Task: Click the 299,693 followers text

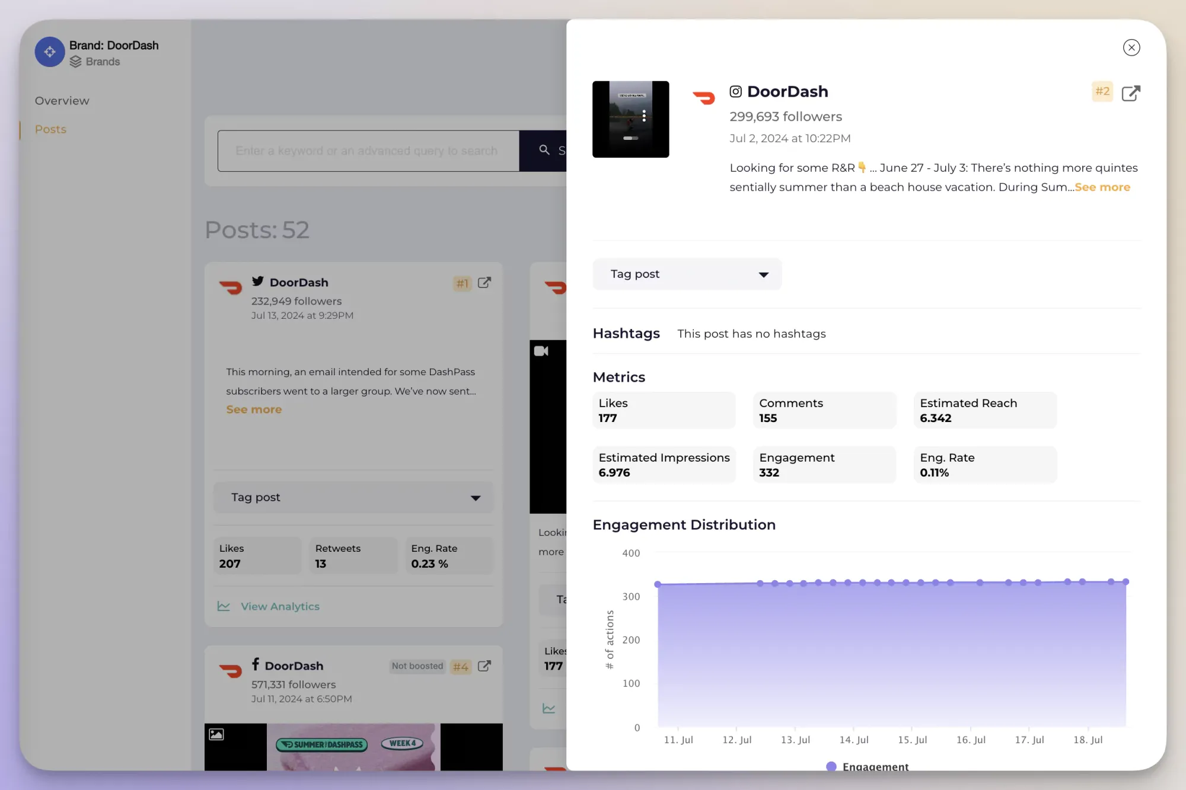Action: (786, 117)
